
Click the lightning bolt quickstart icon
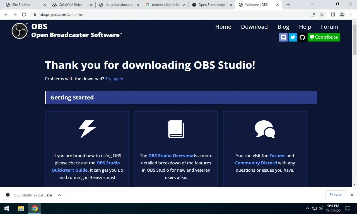(87, 129)
